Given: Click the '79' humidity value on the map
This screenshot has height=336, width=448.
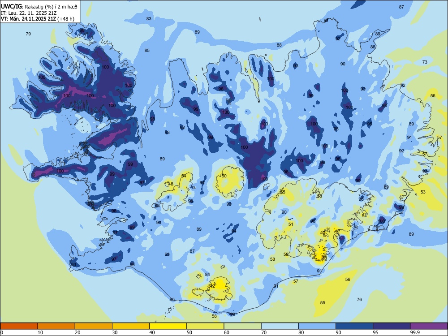Looking at the screenshot, I should 28,34.
